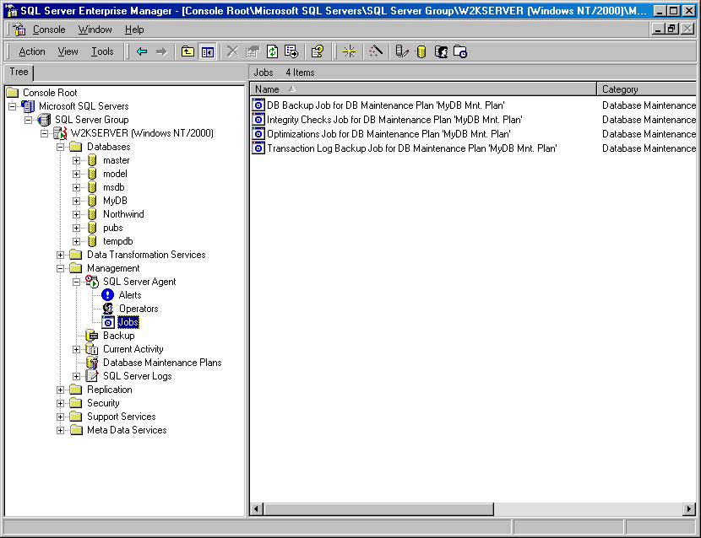Expand the Current Activity node
The width and height of the screenshot is (701, 538).
[77, 349]
